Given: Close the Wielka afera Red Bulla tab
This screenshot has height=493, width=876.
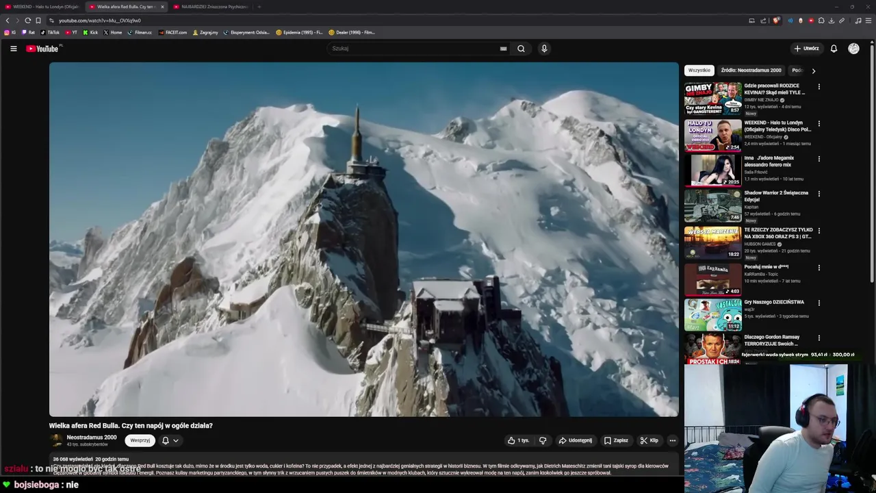Looking at the screenshot, I should [x=162, y=7].
